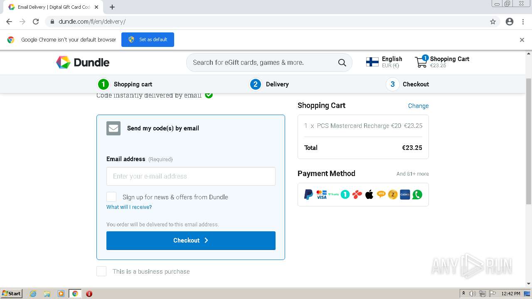Close the Email Delivery tab

click(96, 7)
